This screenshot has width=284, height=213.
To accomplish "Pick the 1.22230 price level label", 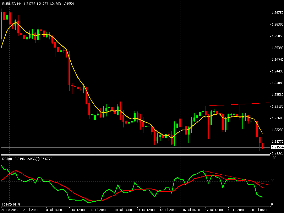I will pyautogui.click(x=278, y=130).
